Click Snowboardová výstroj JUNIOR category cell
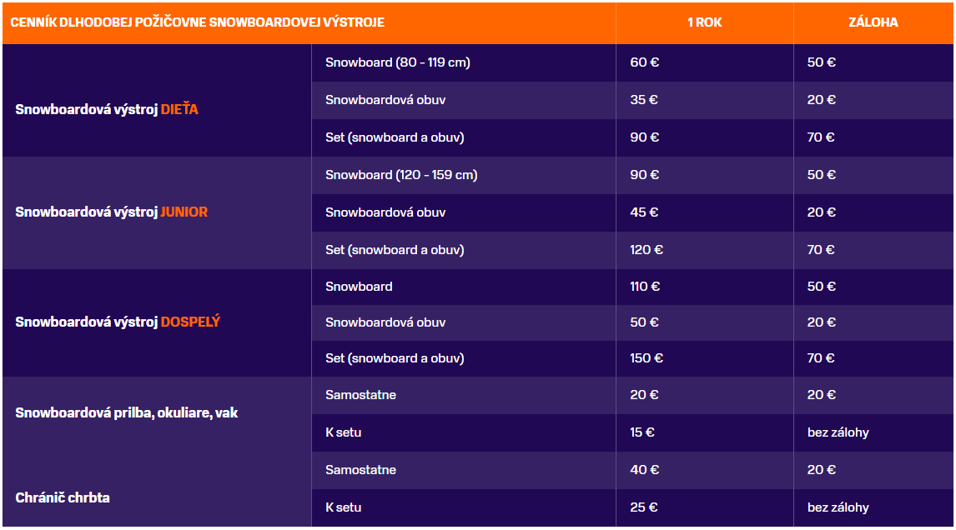Screen dimensions: 956x530 click(x=112, y=212)
